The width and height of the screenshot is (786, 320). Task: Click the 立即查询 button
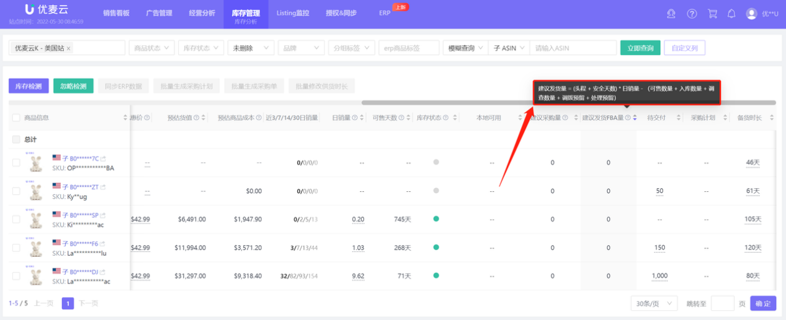tap(640, 48)
